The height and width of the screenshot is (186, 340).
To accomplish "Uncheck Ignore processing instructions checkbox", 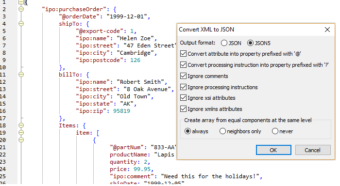I will click(x=183, y=87).
